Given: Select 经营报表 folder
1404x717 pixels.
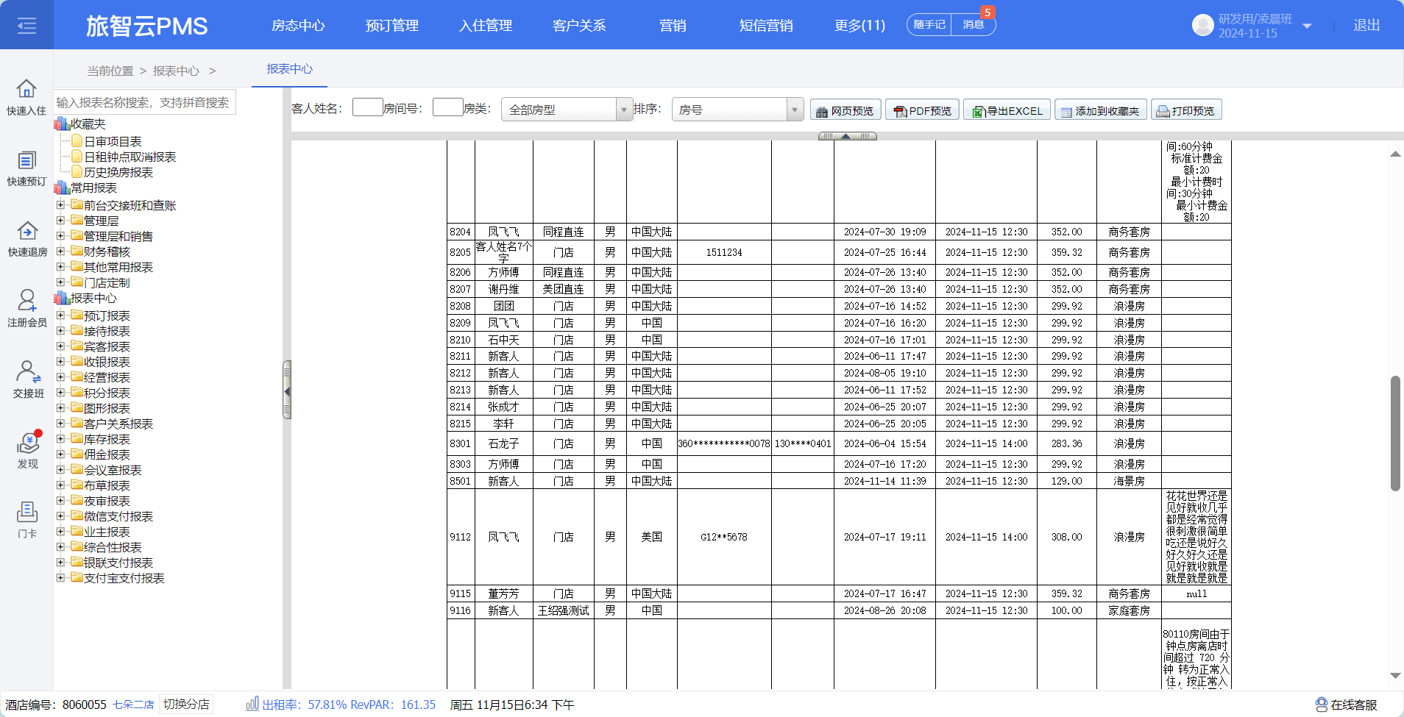Looking at the screenshot, I should pyautogui.click(x=107, y=377).
